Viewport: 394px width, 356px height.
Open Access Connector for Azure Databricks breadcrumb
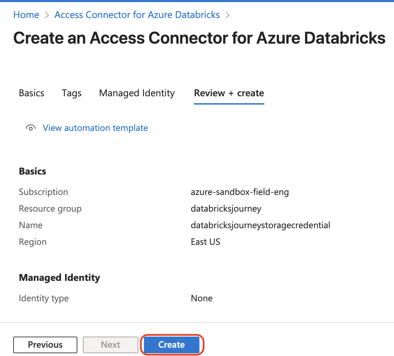tap(137, 15)
